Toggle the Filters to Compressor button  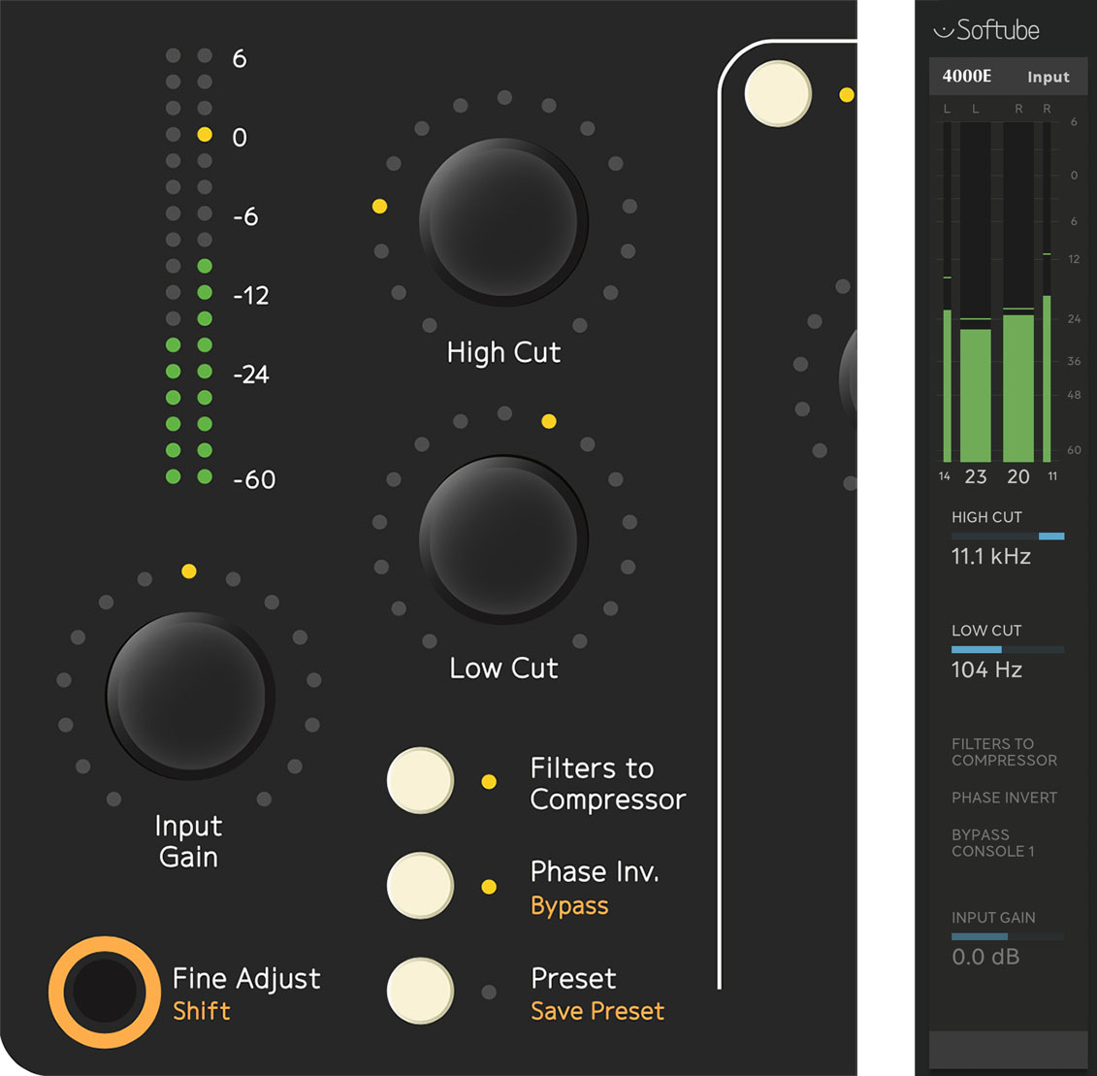[420, 781]
